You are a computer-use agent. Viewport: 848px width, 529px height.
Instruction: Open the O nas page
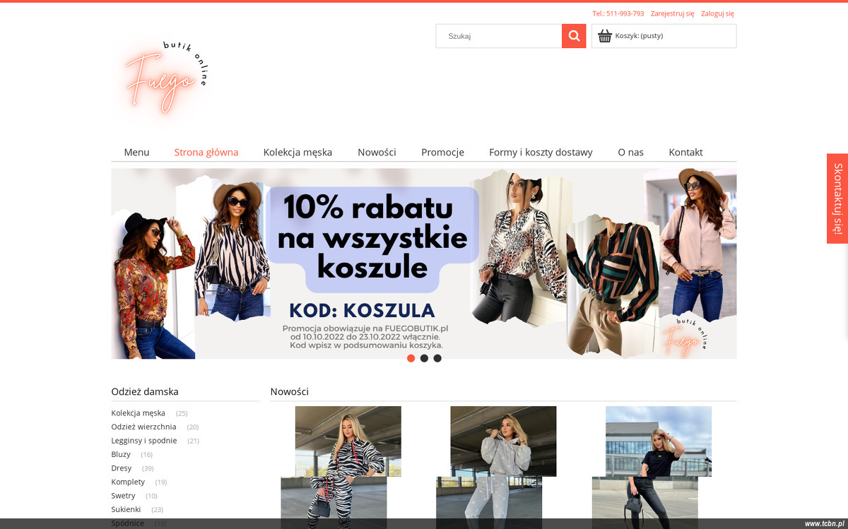tap(630, 152)
